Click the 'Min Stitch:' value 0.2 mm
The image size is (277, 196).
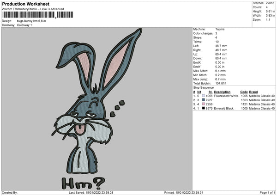click(x=221, y=75)
